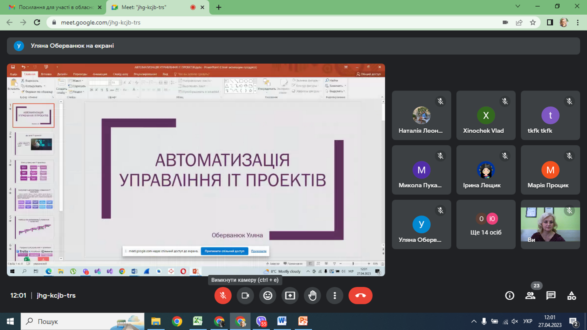587x330 pixels.
Task: Open more options three-dot menu in Meet
Action: [335, 295]
